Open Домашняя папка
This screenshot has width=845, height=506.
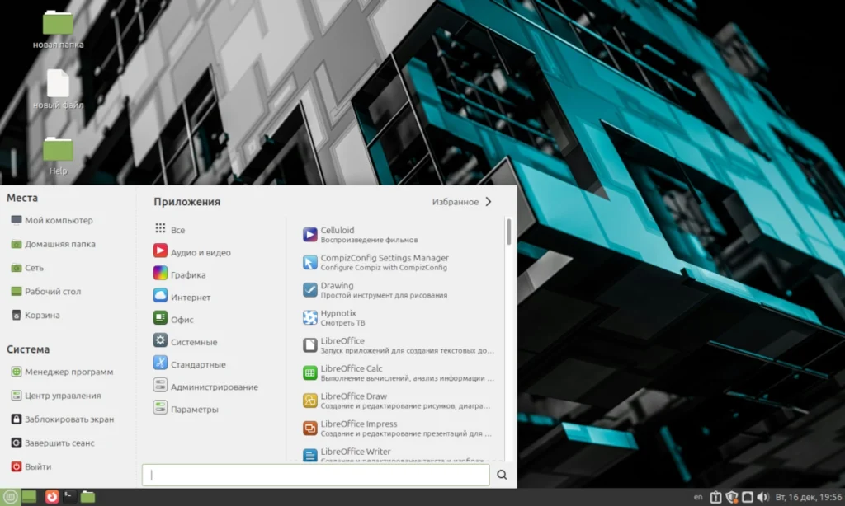pyautogui.click(x=53, y=244)
